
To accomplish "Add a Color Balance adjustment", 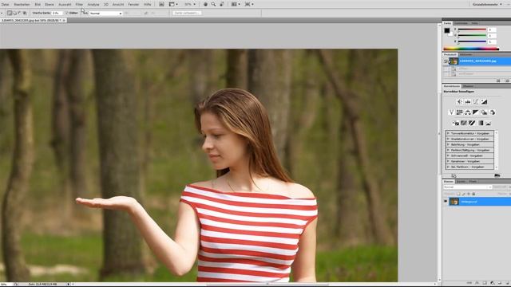I will coord(468,112).
